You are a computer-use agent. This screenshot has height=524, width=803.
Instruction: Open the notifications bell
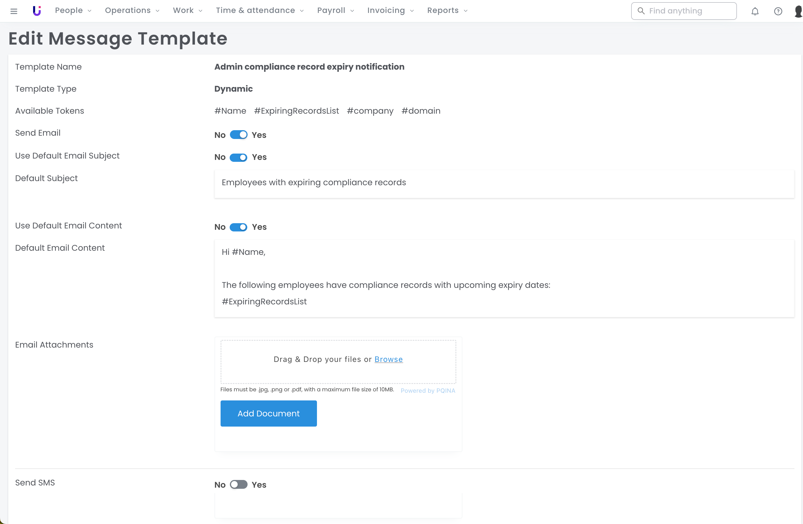pyautogui.click(x=755, y=12)
